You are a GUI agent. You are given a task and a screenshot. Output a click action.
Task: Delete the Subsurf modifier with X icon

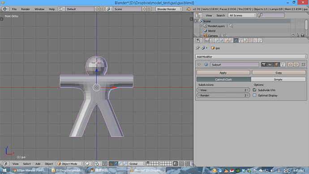pos(303,65)
